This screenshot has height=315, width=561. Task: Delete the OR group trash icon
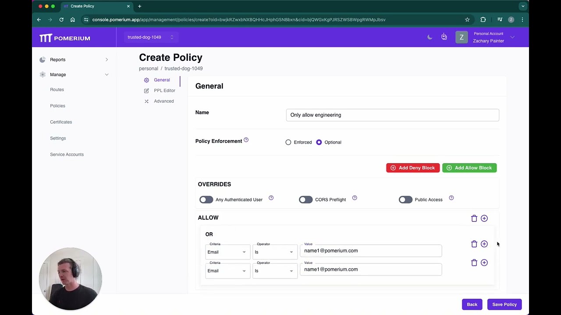pos(474,244)
